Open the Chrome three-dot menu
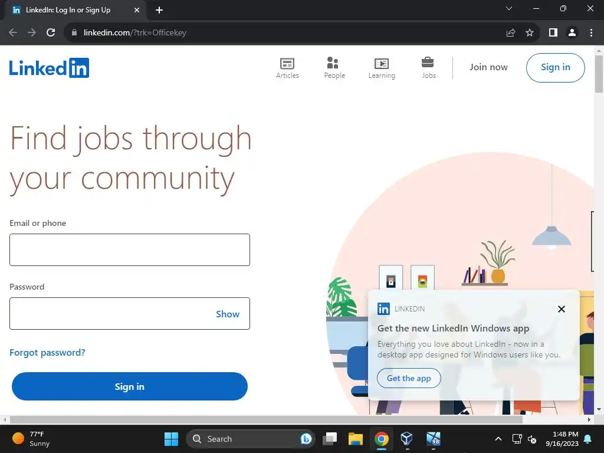The image size is (604, 453). click(x=591, y=33)
